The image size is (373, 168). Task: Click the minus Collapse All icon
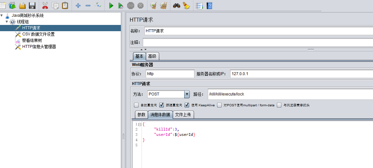(88, 6)
